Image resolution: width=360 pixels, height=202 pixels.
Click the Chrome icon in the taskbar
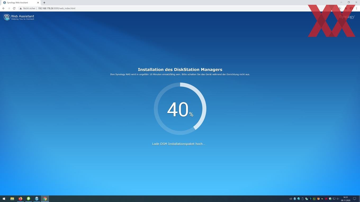tap(45, 199)
